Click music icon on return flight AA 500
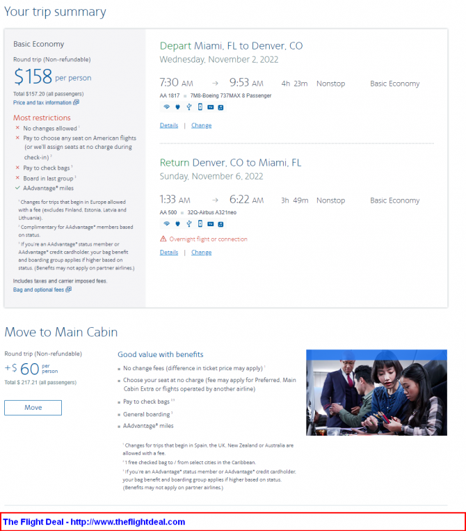Viewport: 466px width, 531px height. click(x=220, y=224)
